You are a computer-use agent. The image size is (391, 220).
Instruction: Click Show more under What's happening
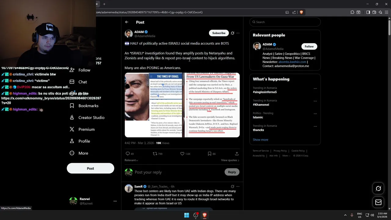tap(260, 140)
